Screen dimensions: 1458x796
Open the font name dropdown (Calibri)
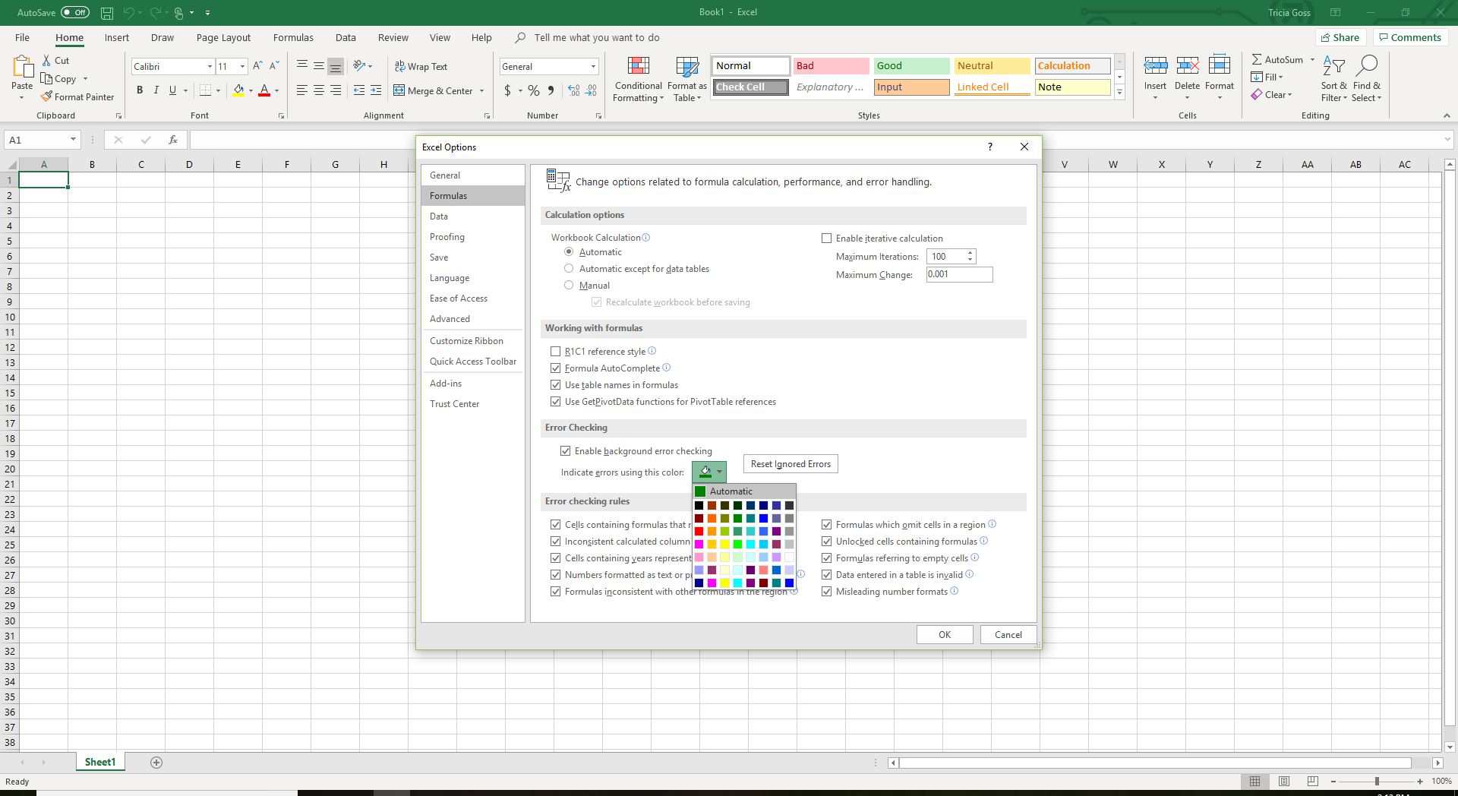[210, 67]
